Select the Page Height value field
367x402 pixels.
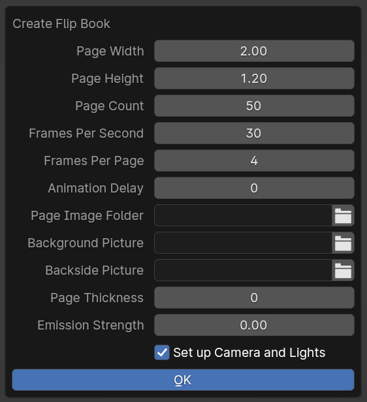(254, 78)
